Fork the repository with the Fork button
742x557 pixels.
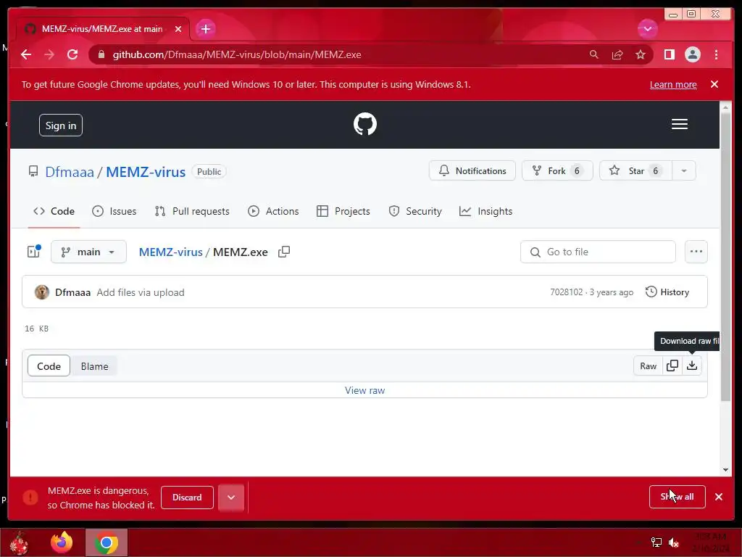coord(557,170)
